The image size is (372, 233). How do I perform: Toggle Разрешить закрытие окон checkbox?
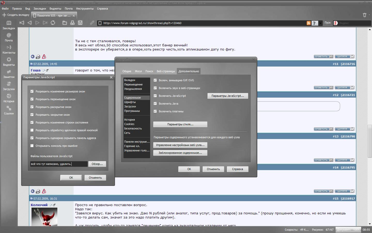(x=32, y=115)
